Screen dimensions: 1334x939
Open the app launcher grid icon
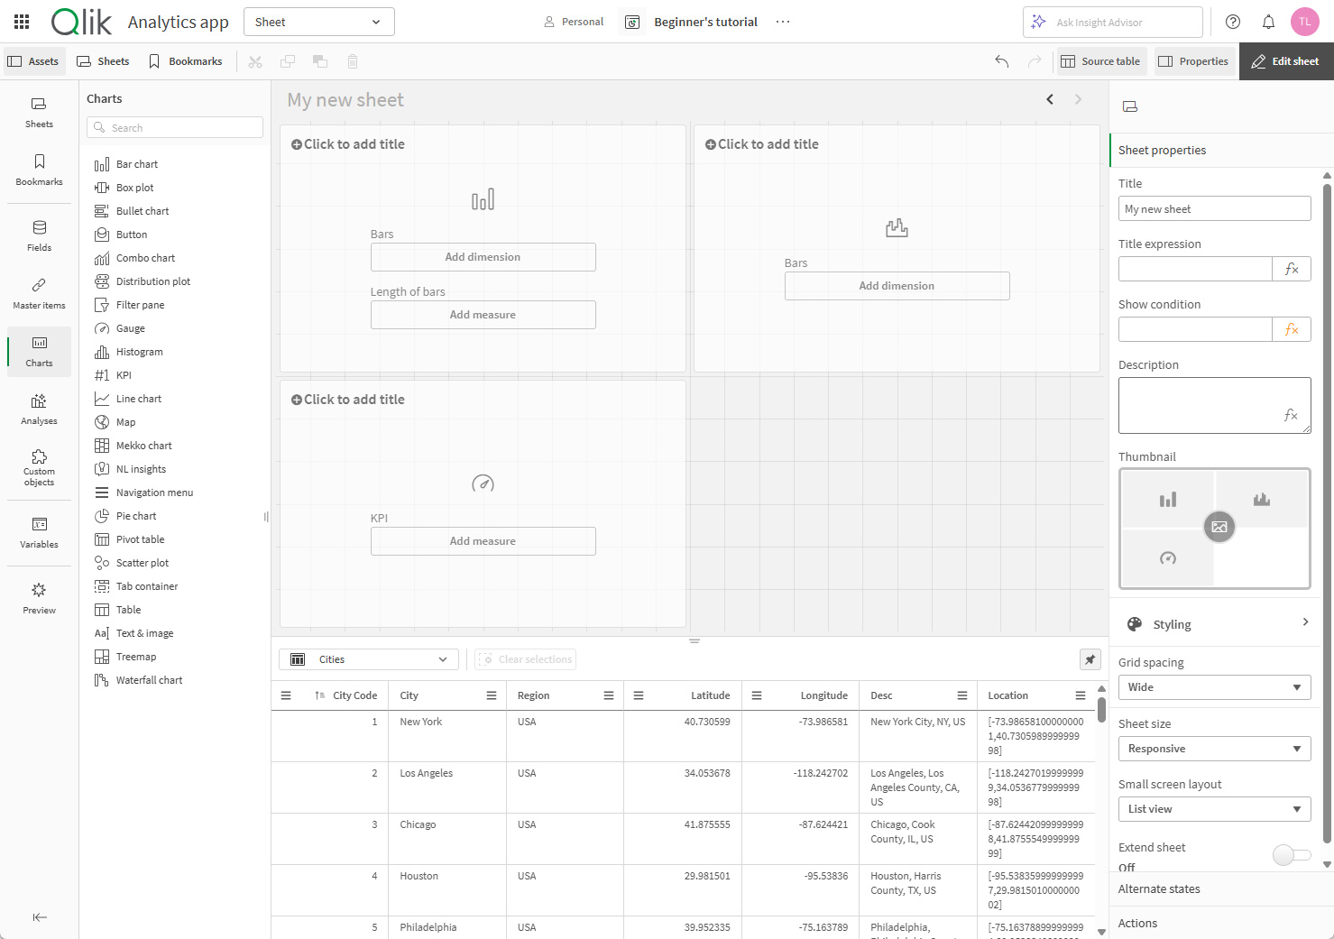point(22,22)
